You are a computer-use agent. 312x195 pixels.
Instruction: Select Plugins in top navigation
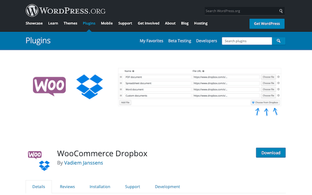coord(89,23)
